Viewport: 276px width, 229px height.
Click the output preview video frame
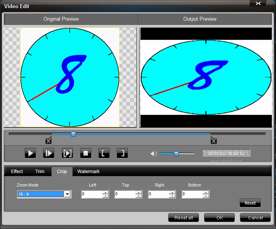tap(206, 77)
